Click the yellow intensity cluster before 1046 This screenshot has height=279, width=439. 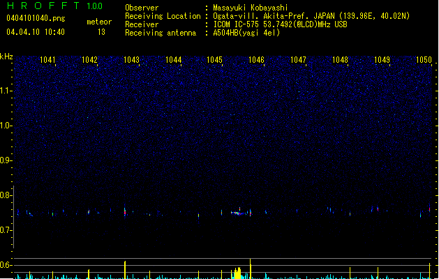[237, 273]
